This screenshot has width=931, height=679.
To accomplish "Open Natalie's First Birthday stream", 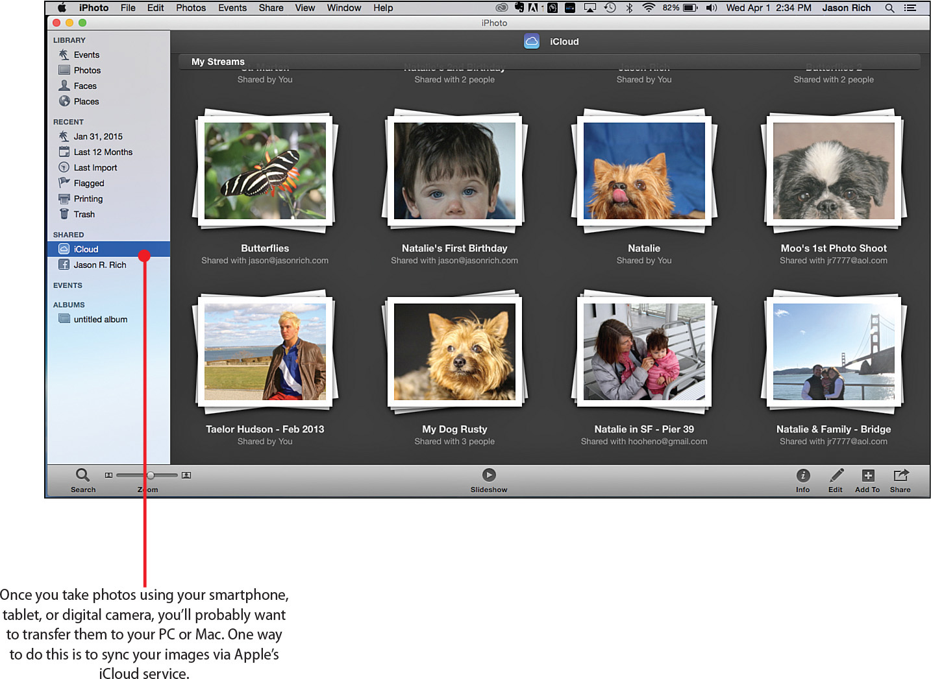I will coord(454,171).
